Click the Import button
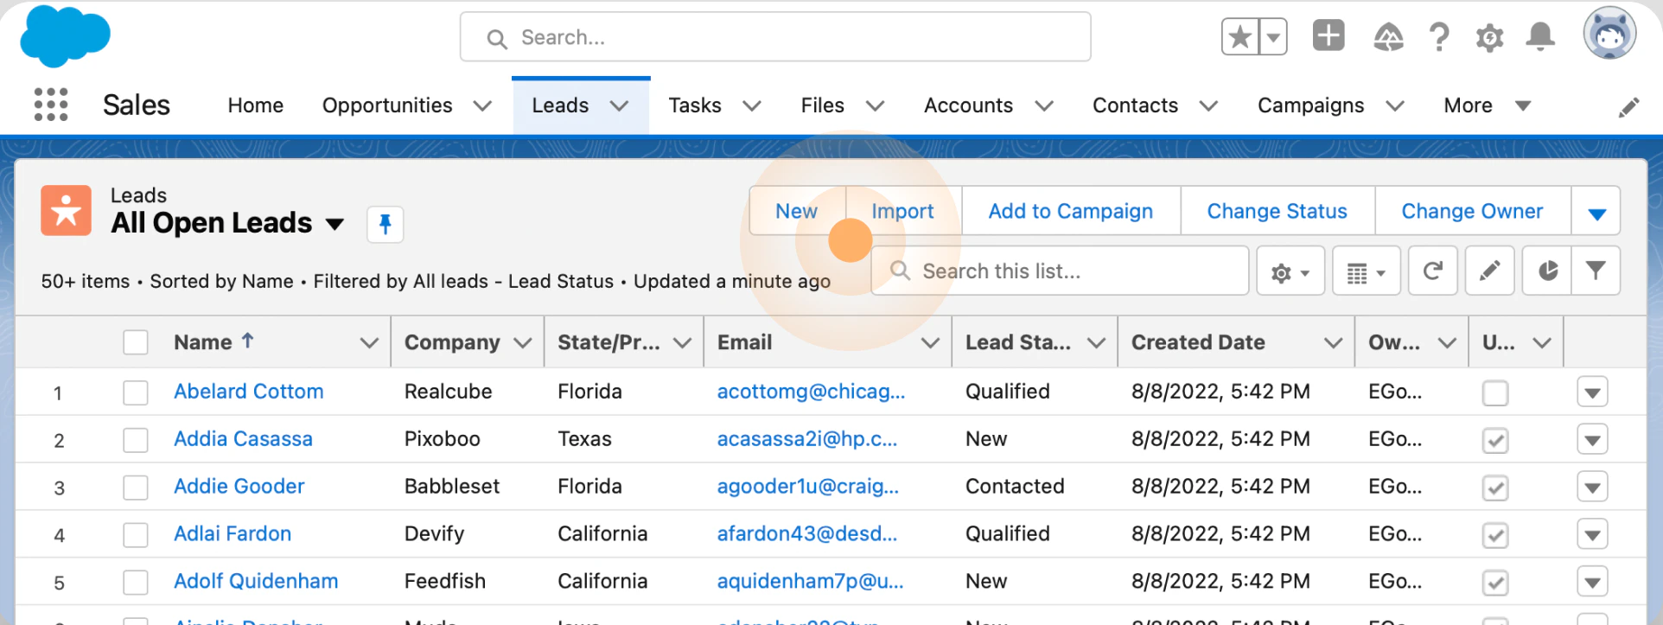1663x625 pixels. click(x=903, y=211)
